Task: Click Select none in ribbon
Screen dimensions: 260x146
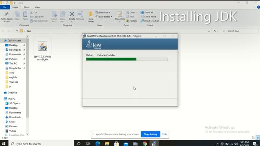Action: (x=148, y=17)
